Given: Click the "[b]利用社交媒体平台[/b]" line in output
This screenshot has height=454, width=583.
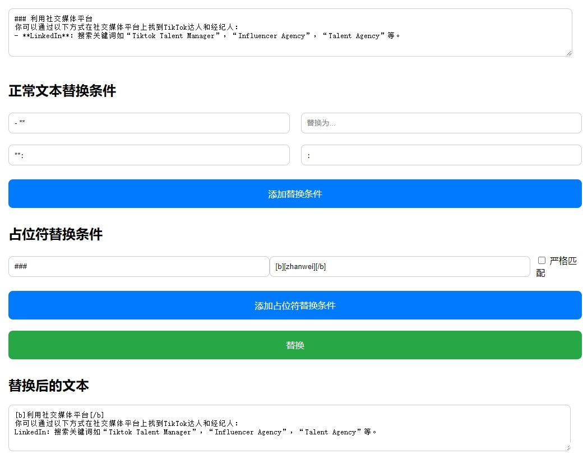Looking at the screenshot, I should pyautogui.click(x=59, y=415).
